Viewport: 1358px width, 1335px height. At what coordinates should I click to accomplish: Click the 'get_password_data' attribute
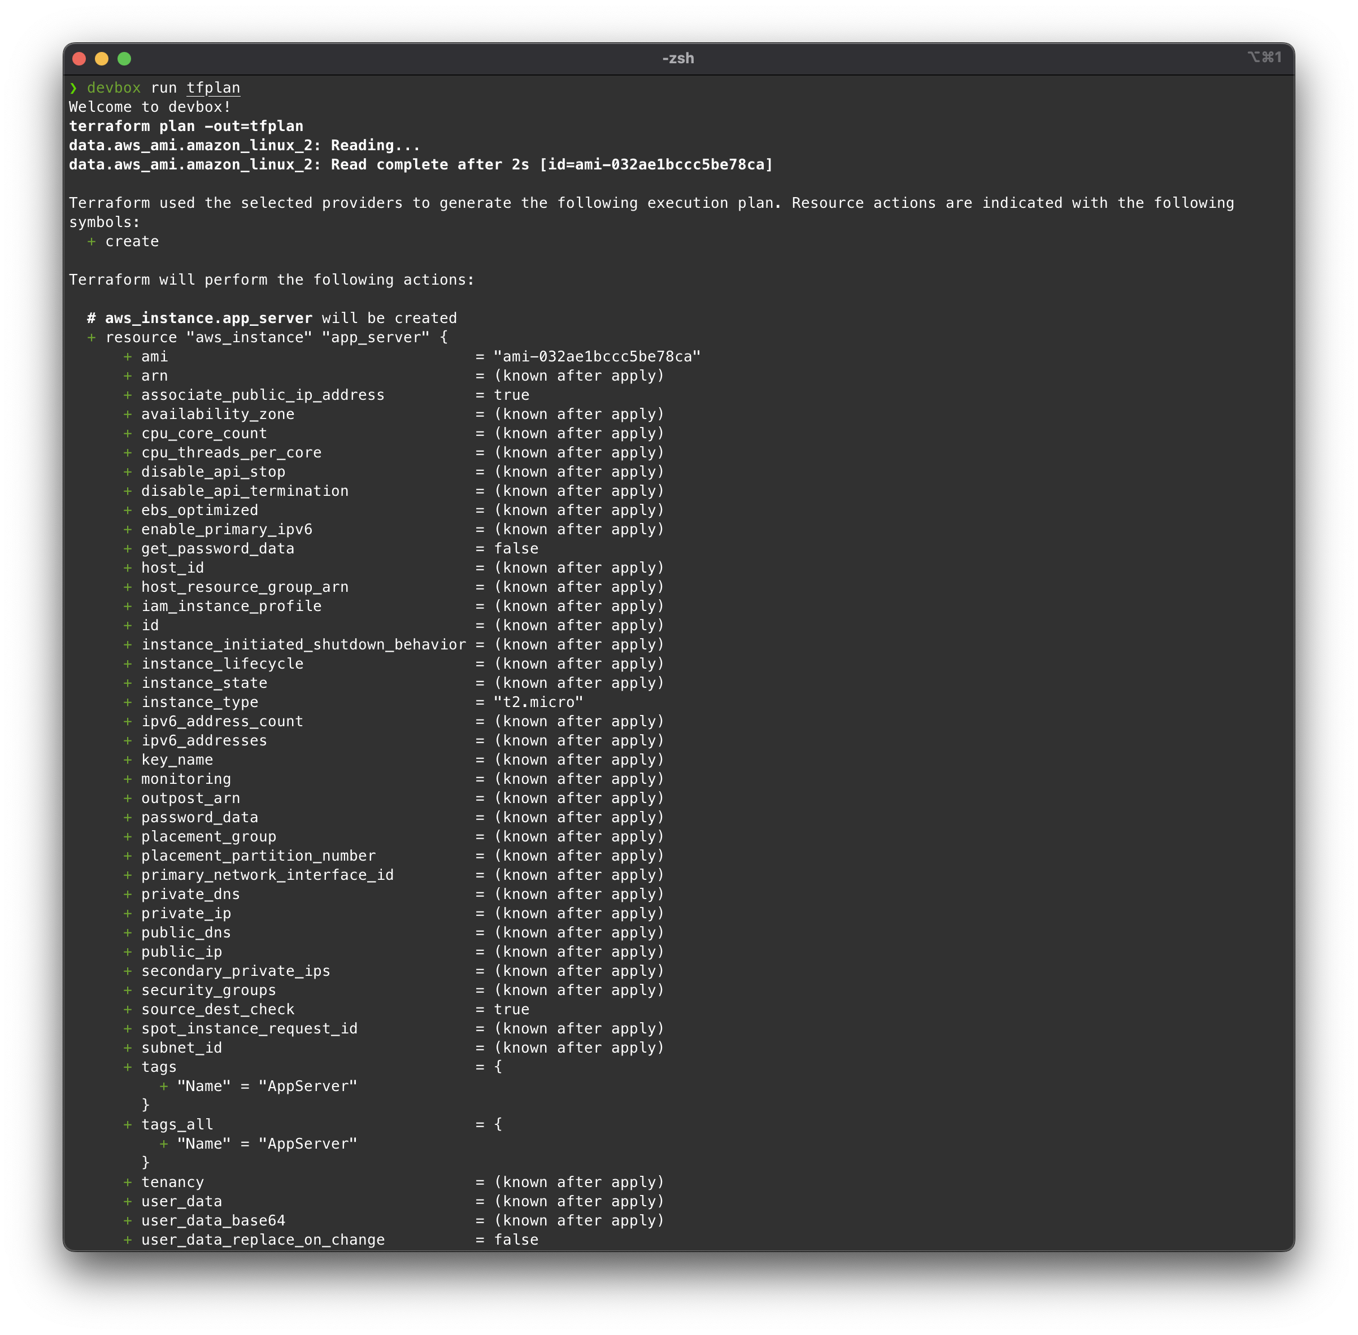tap(218, 548)
